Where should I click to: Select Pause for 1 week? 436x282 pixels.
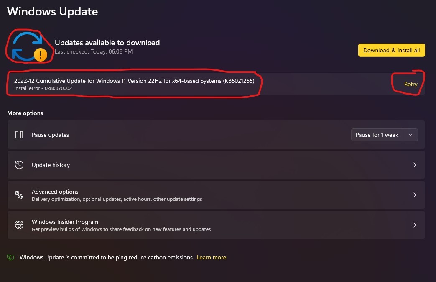[377, 135]
